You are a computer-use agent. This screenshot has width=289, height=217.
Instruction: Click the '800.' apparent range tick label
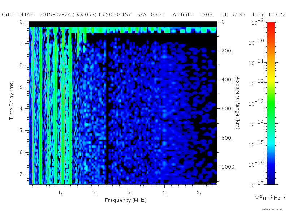click(x=227, y=138)
